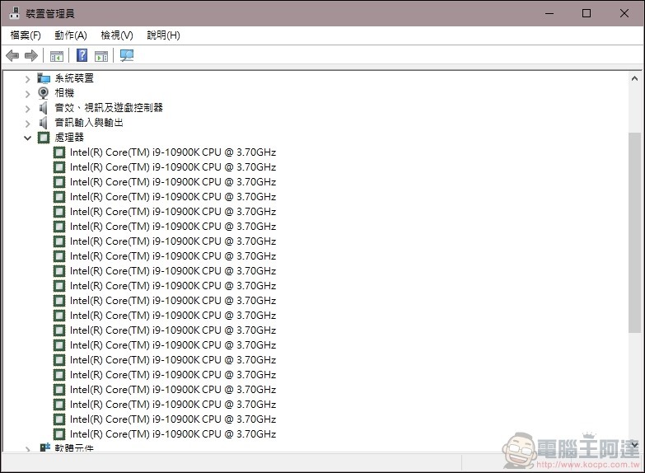This screenshot has height=473, width=645.
Task: Select the last i9-10900K entry in the list
Action: (x=173, y=434)
